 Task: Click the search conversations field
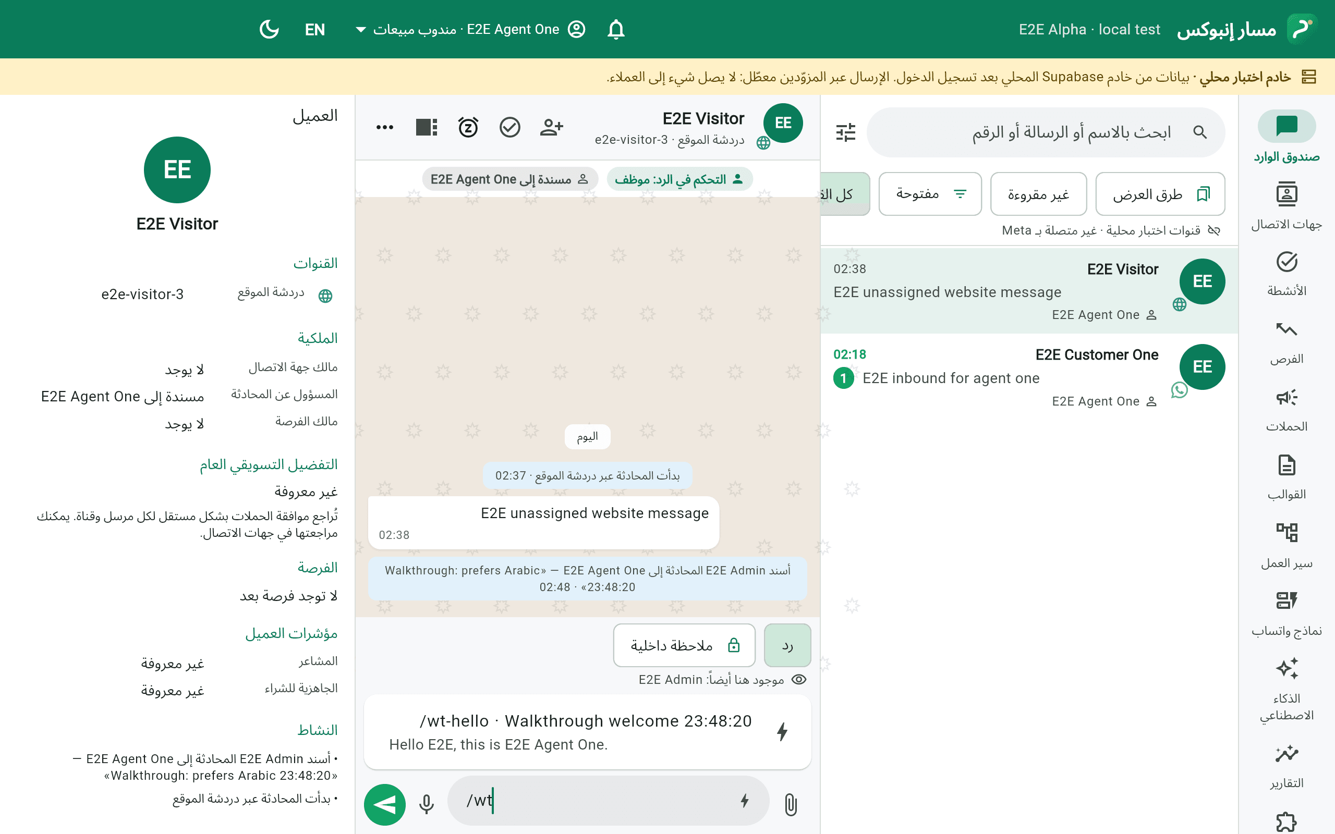click(1046, 132)
